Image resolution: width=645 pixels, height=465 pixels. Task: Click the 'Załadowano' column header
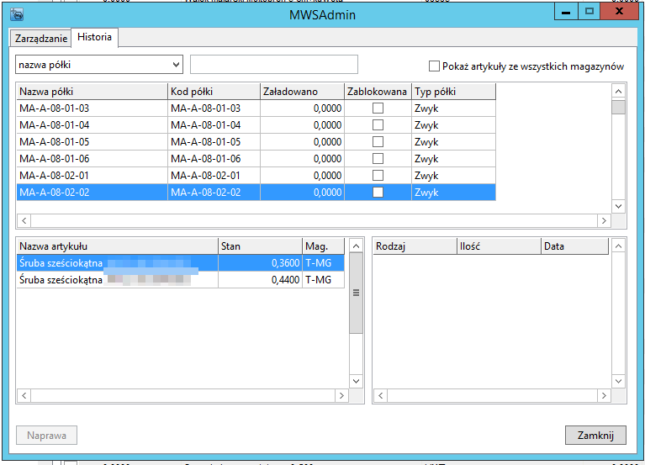(302, 92)
